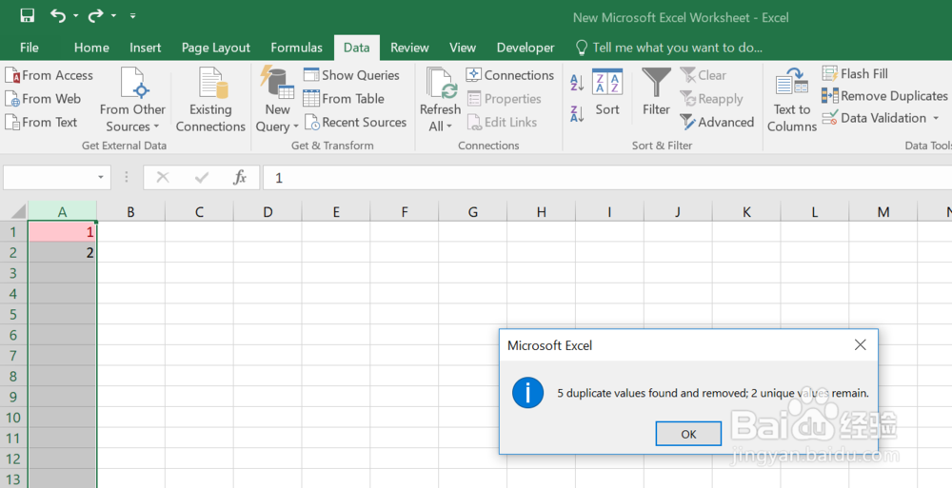
Task: Open the Redo history dropdown arrow
Action: pos(113,16)
